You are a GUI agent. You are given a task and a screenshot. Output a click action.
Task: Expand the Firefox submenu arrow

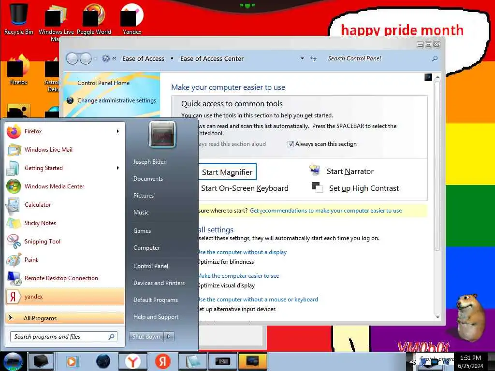[118, 131]
